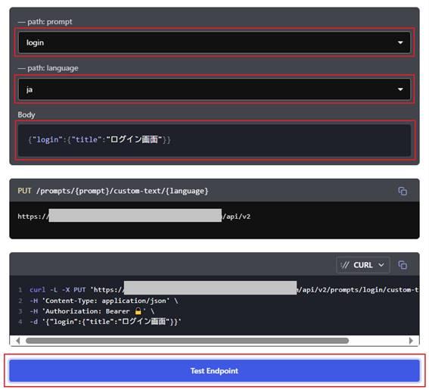The image size is (429, 390).
Task: Click the base URL ending in /api/v2
Action: pyautogui.click(x=134, y=217)
